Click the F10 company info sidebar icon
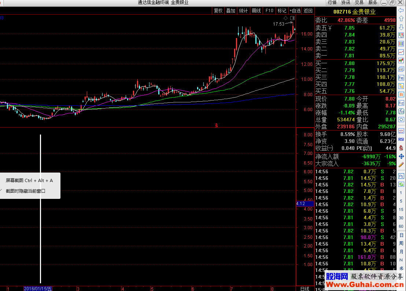 tap(401, 78)
